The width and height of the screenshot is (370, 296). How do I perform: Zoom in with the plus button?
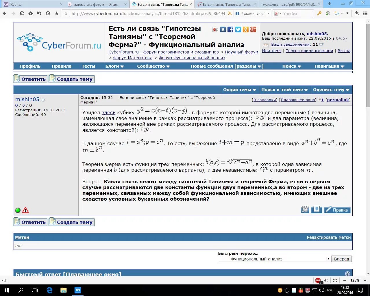point(365,280)
